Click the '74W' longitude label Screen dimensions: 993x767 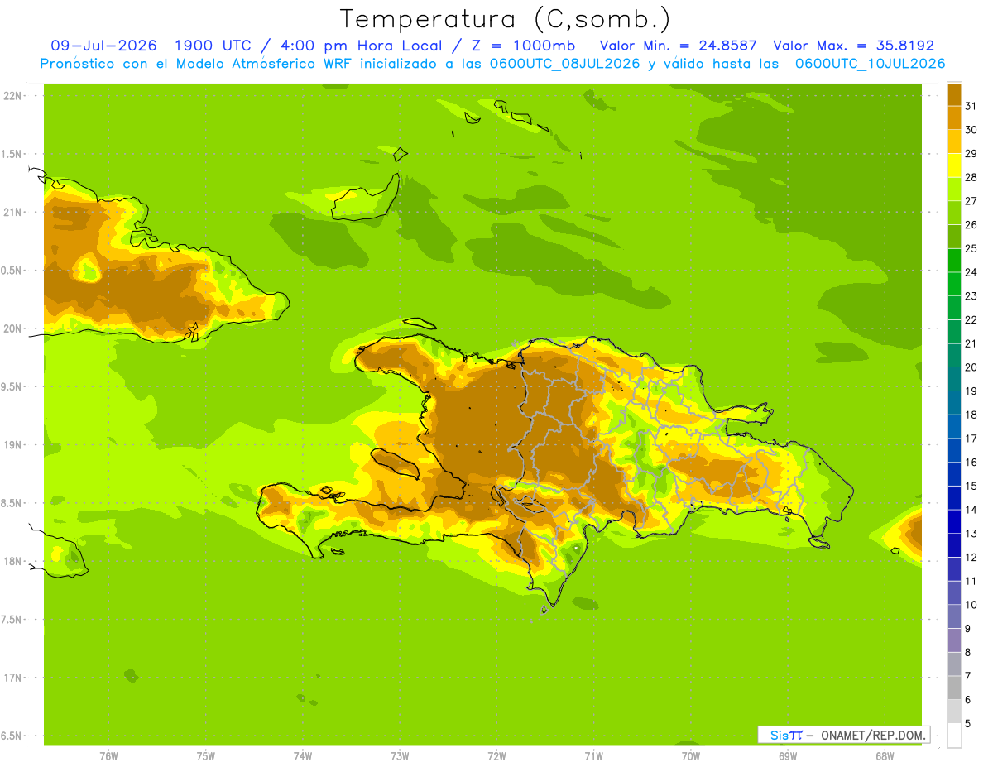point(303,756)
